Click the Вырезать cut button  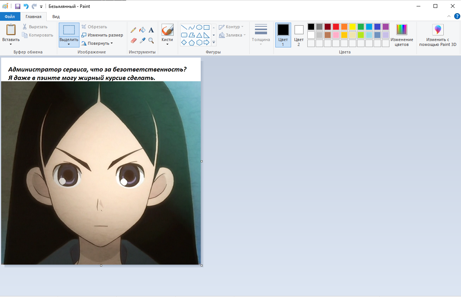click(35, 27)
